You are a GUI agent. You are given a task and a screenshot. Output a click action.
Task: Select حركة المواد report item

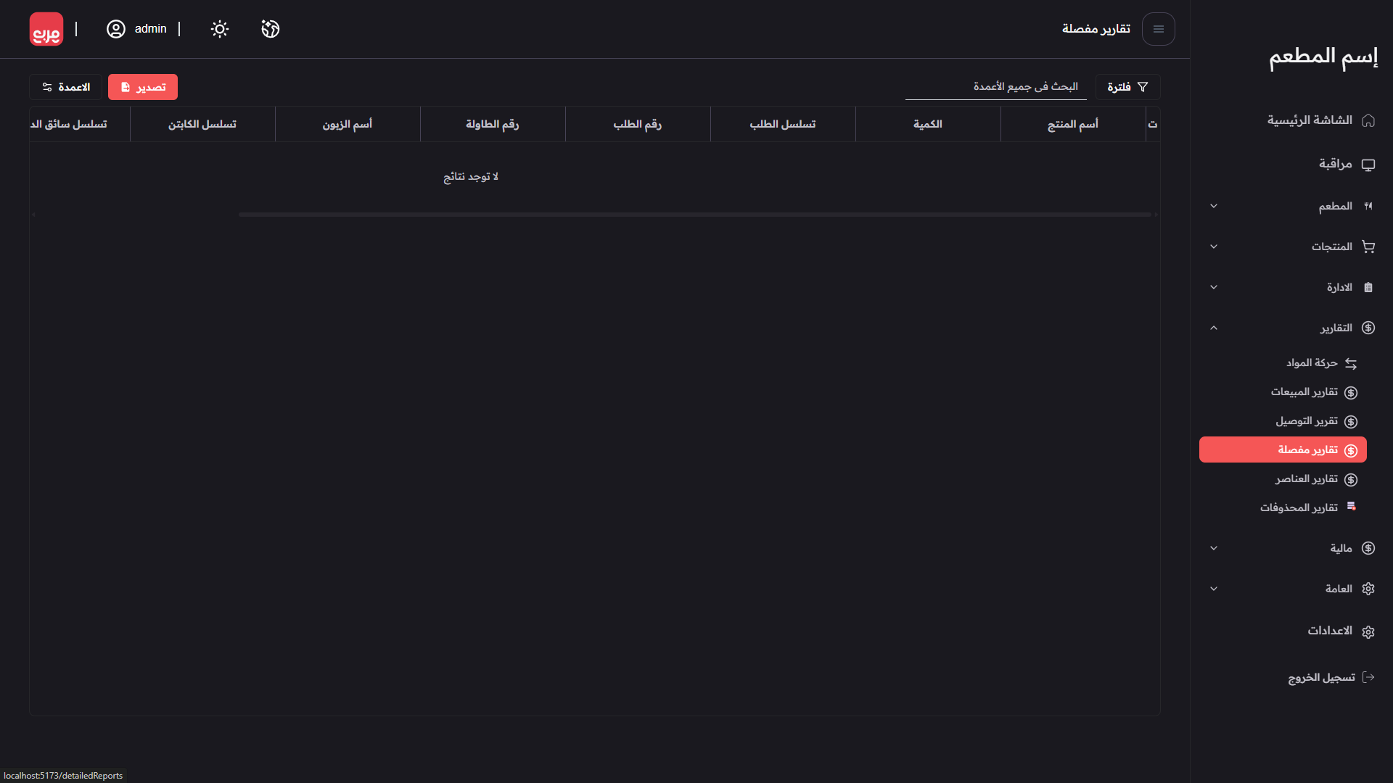tap(1312, 362)
